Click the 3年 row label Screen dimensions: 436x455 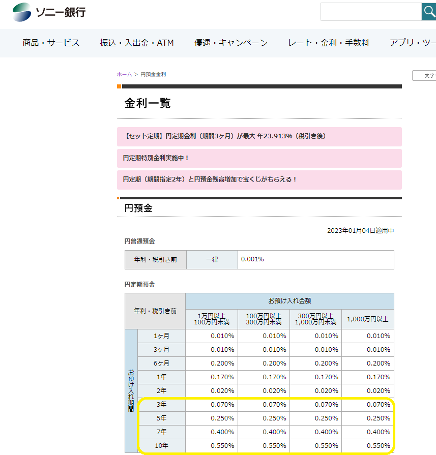pos(161,405)
